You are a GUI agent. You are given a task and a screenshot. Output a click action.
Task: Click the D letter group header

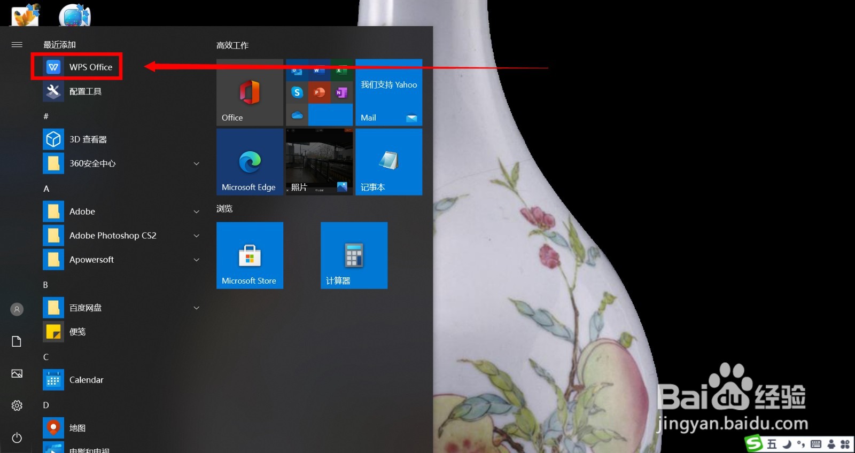pyautogui.click(x=46, y=405)
